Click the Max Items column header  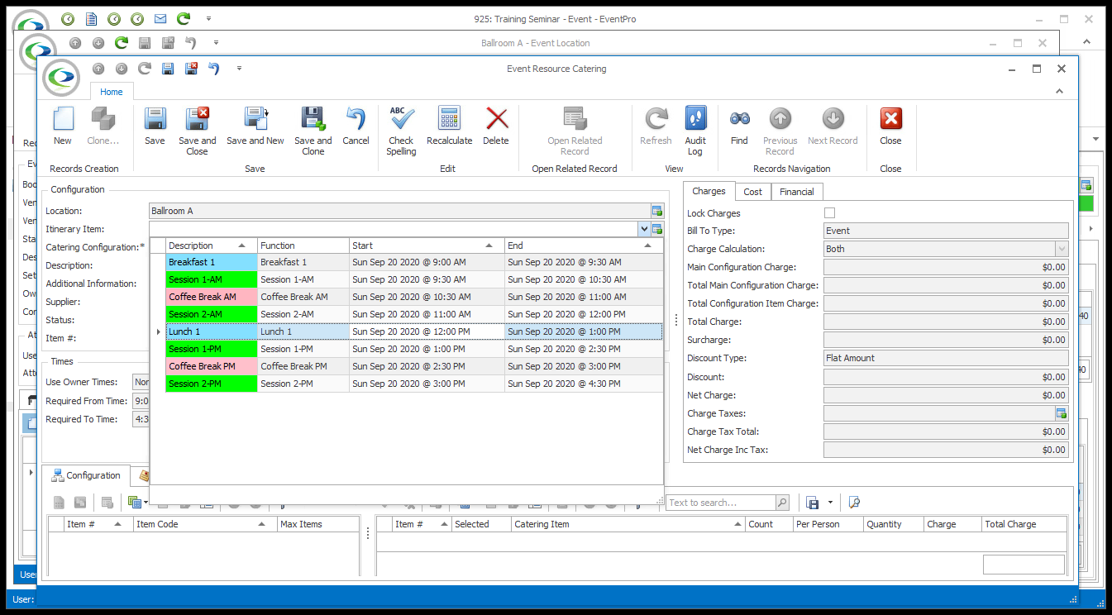(x=318, y=524)
